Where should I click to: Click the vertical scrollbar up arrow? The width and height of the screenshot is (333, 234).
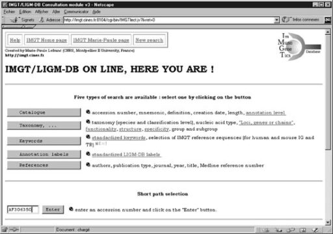click(x=328, y=32)
